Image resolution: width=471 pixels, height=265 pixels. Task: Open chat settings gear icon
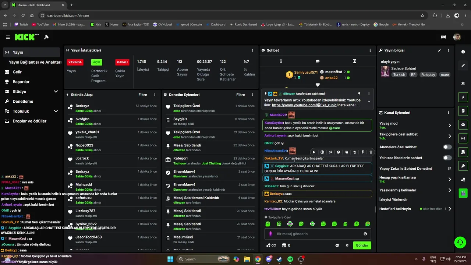pyautogui.click(x=347, y=245)
